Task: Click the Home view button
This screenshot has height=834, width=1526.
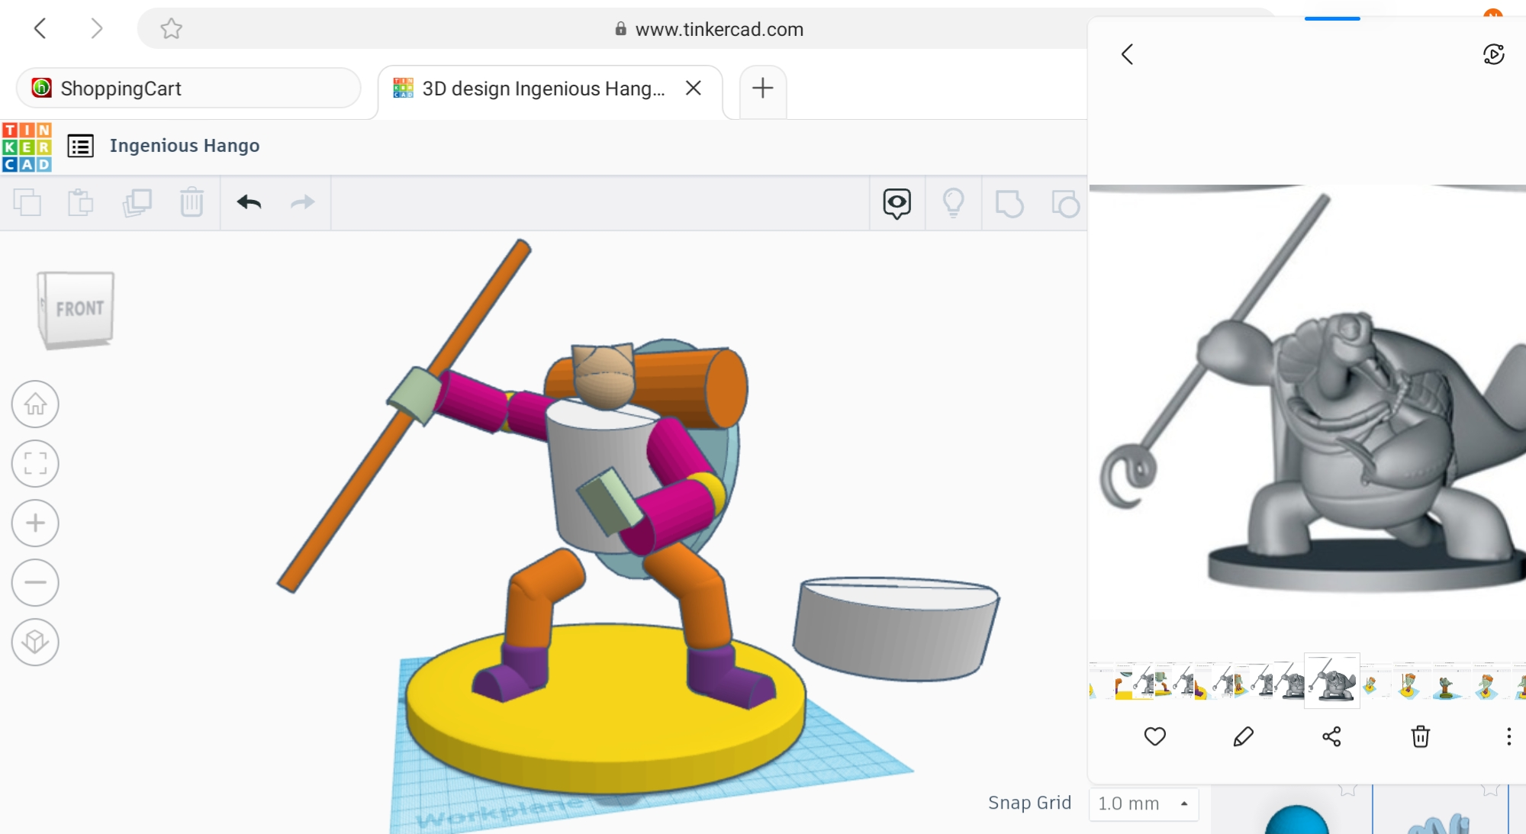Action: click(35, 404)
